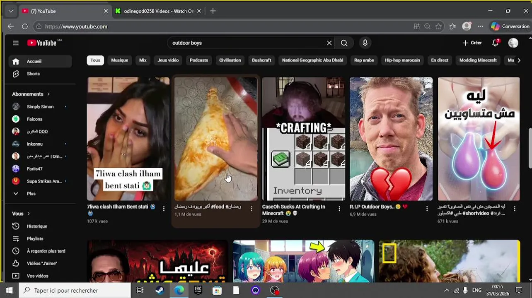Clear the search box with the X
The image size is (532, 298).
pyautogui.click(x=329, y=43)
